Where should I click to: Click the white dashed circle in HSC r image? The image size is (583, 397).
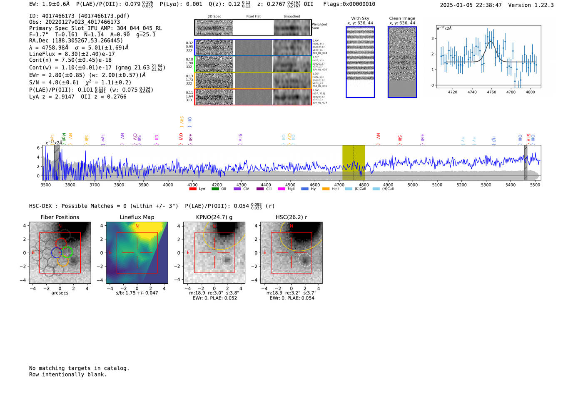pyautogui.click(x=304, y=260)
